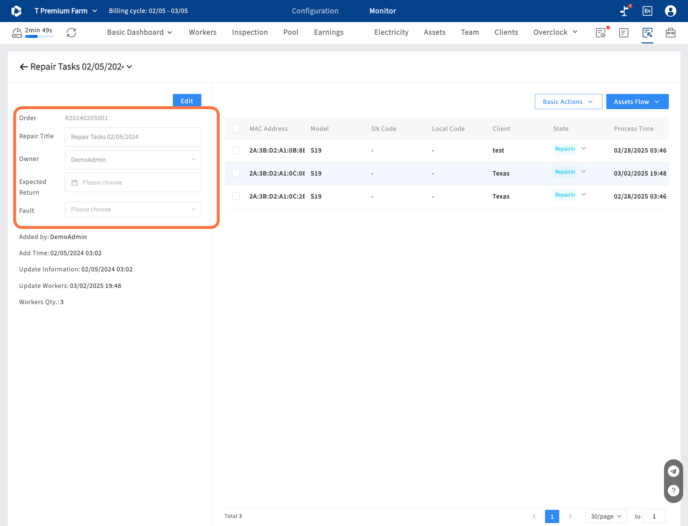Open the Overclock dropdown
Viewport: 688px width, 526px height.
tap(555, 32)
